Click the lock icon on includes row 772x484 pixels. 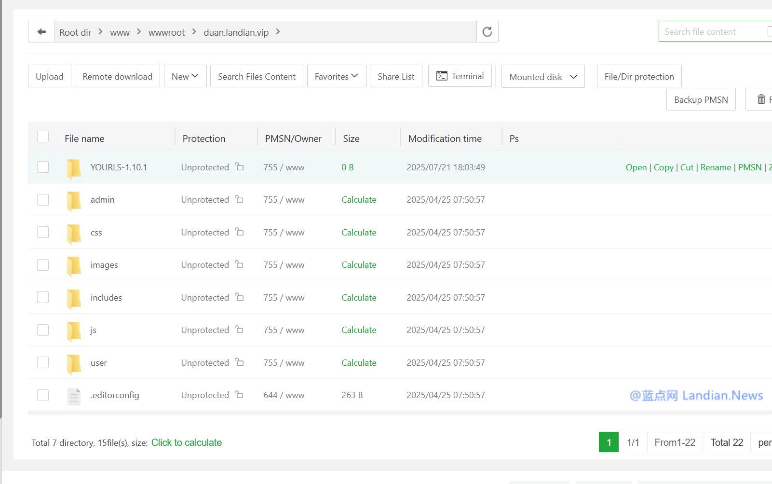click(239, 297)
